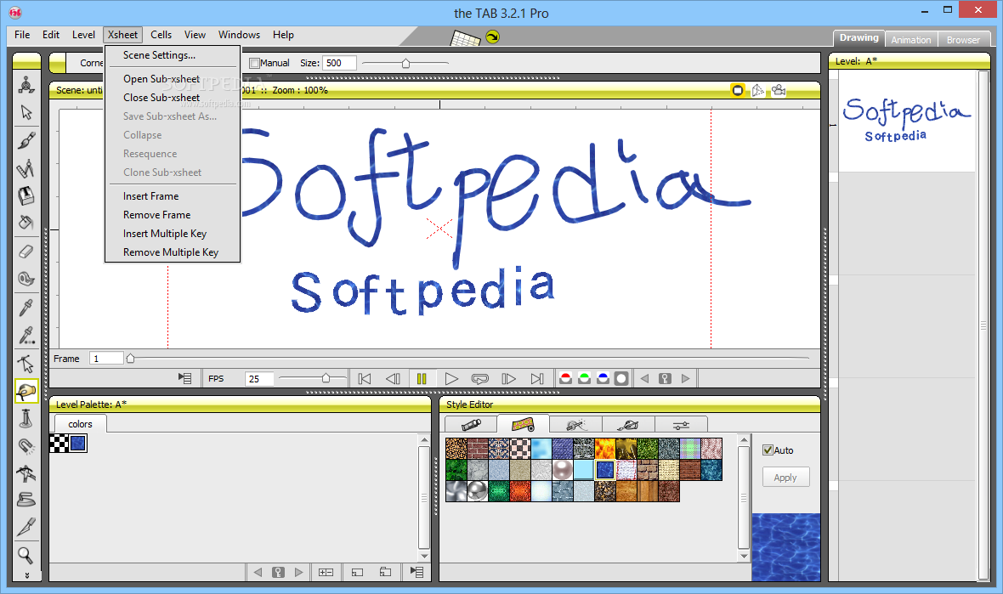
Task: Open the viewer options menu icon left of FPS
Action: pos(184,378)
